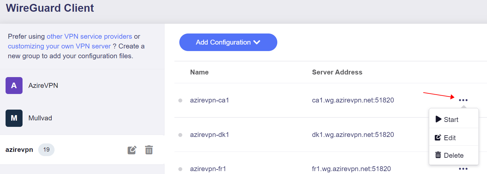Open the three-dot menu for azirevpn-ca1
The width and height of the screenshot is (487, 174).
pos(463,100)
